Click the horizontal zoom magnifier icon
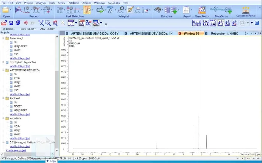The height and width of the screenshot is (163, 262). [x=41, y=23]
